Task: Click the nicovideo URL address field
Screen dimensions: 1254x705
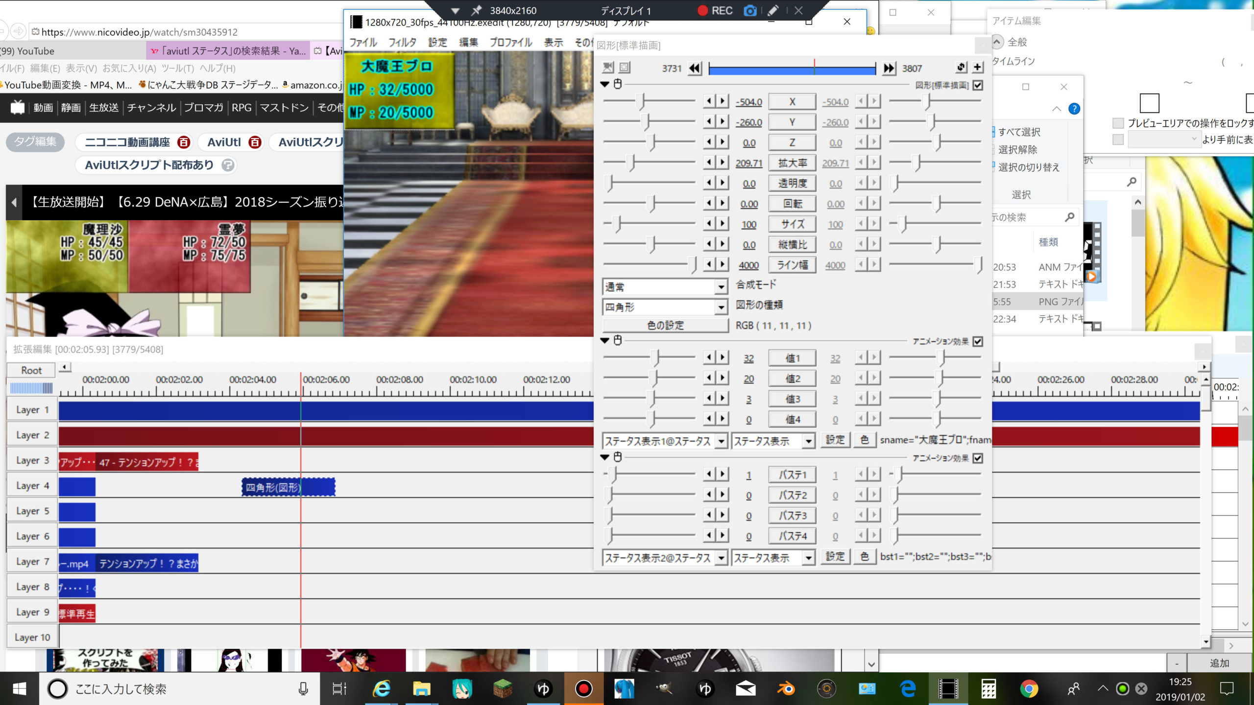Action: 186,32
